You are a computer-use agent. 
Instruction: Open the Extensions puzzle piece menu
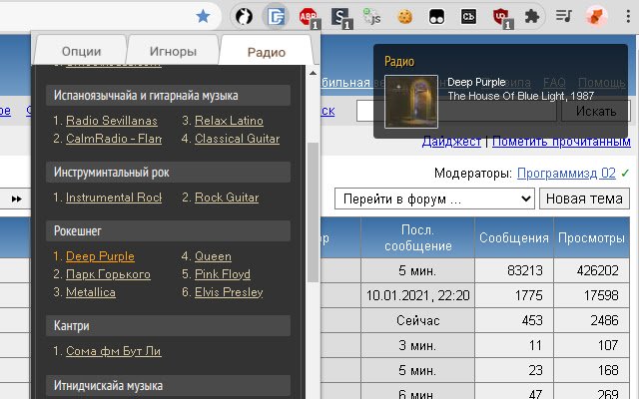(532, 16)
